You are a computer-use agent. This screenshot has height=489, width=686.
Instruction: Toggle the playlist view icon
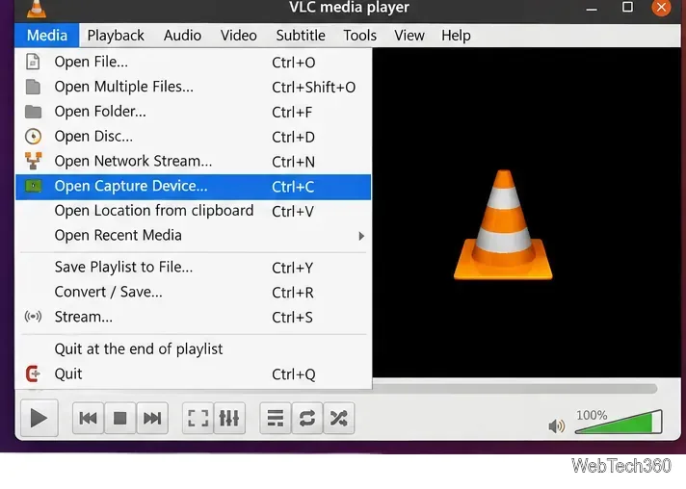click(276, 418)
